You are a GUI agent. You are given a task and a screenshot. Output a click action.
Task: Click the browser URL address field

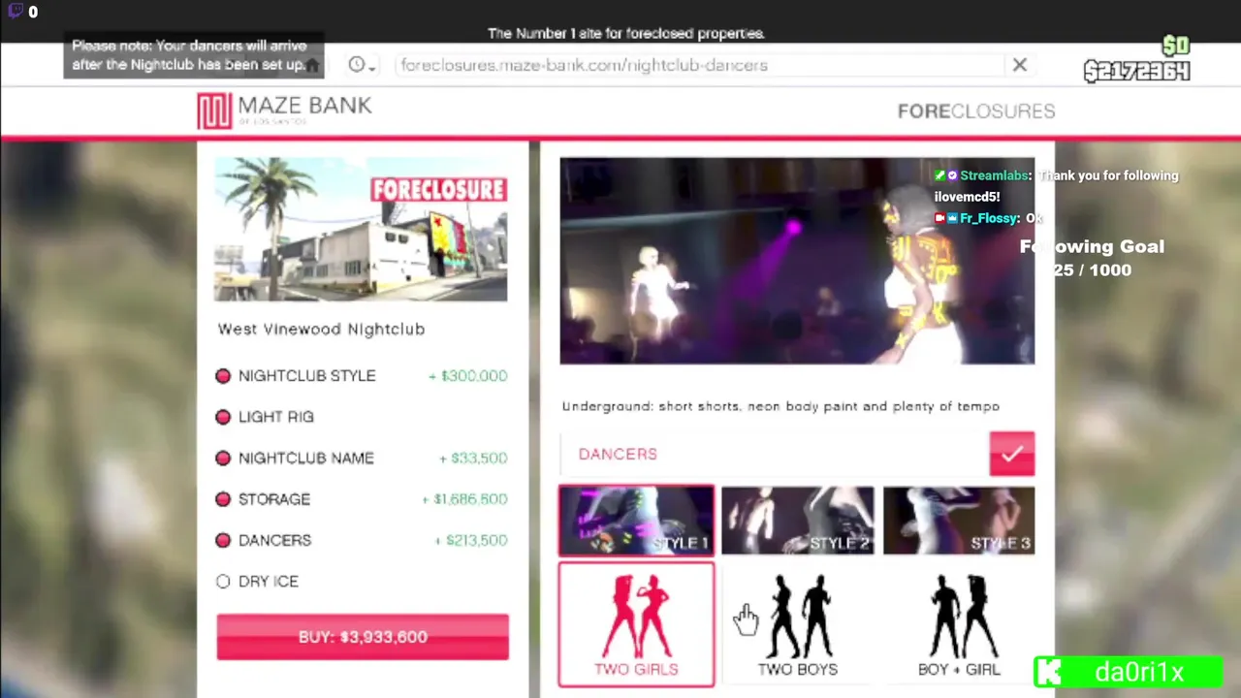tap(698, 65)
